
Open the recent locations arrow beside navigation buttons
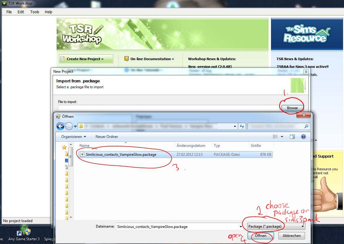pyautogui.click(x=75, y=126)
